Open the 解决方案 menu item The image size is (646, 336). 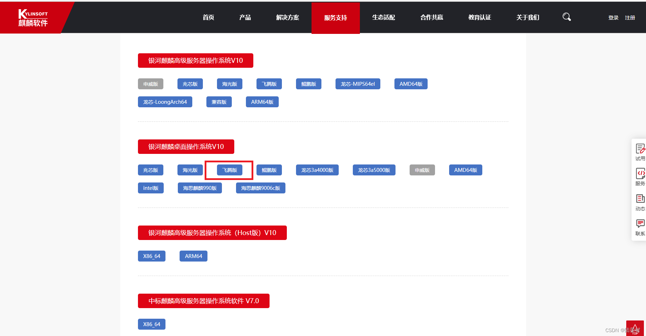[x=288, y=17]
